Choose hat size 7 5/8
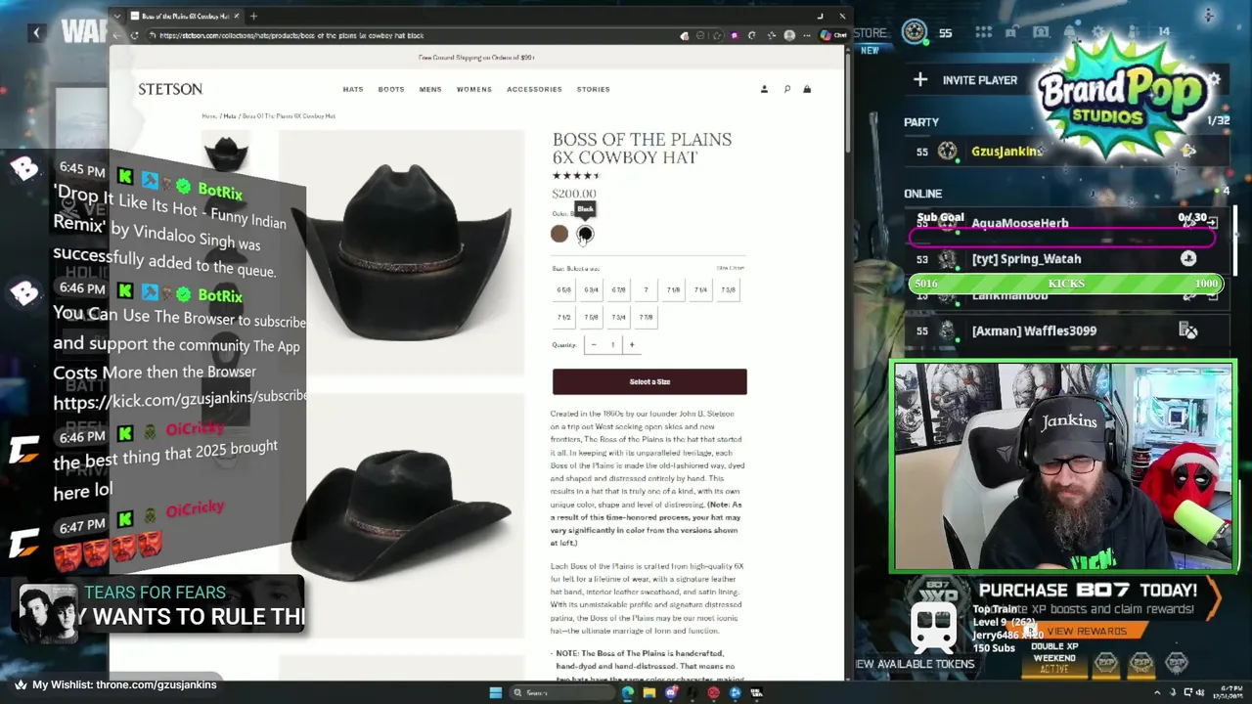 tap(592, 317)
